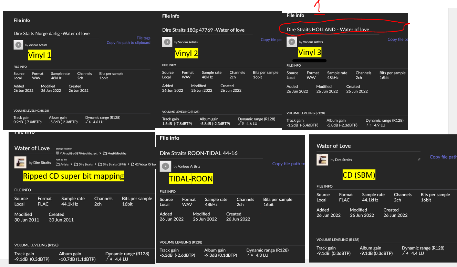Click the Water of Love title above the storage path

(32, 148)
